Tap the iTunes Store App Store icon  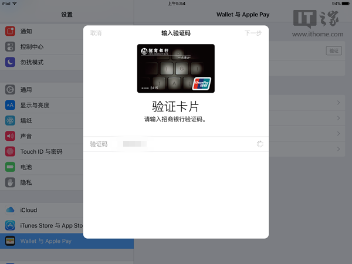10,225
